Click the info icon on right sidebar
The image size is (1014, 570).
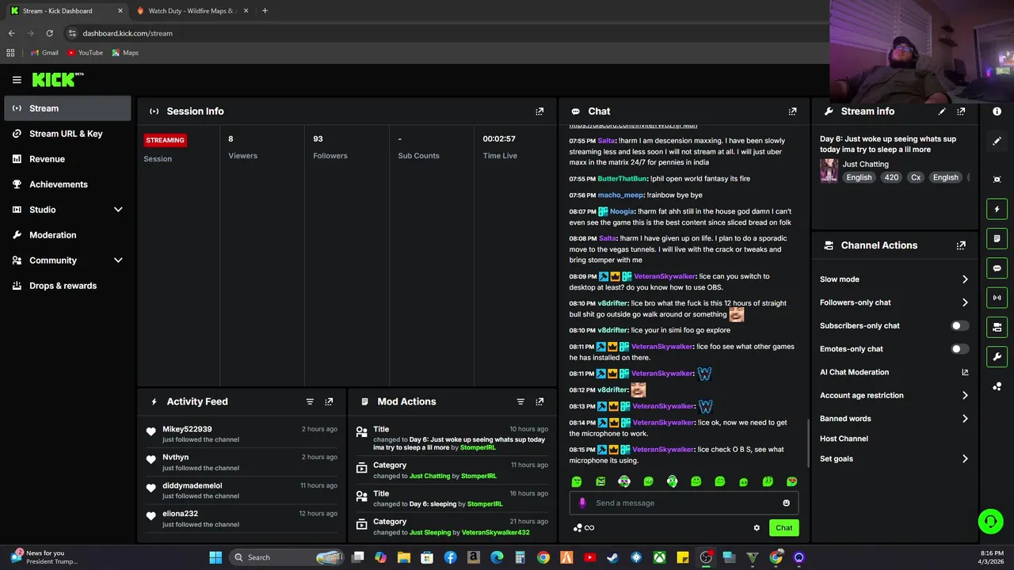(997, 112)
